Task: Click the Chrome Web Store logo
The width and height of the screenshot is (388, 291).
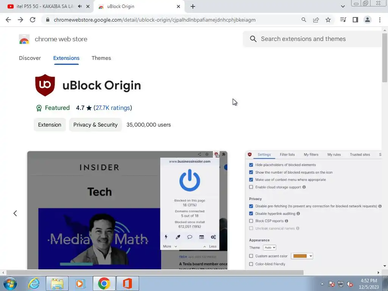Action: pos(24,39)
